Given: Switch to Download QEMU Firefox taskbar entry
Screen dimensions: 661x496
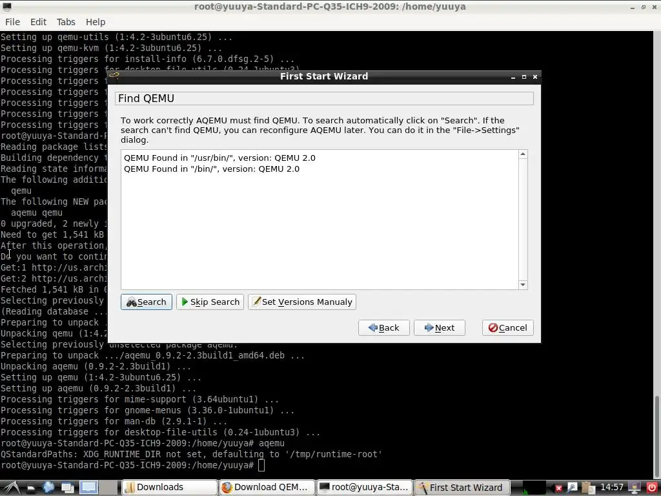Looking at the screenshot, I should pyautogui.click(x=267, y=488).
